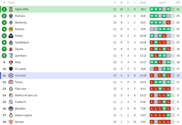Open the Querétaro team page link
This screenshot has height=125, width=182.
click(21, 56)
